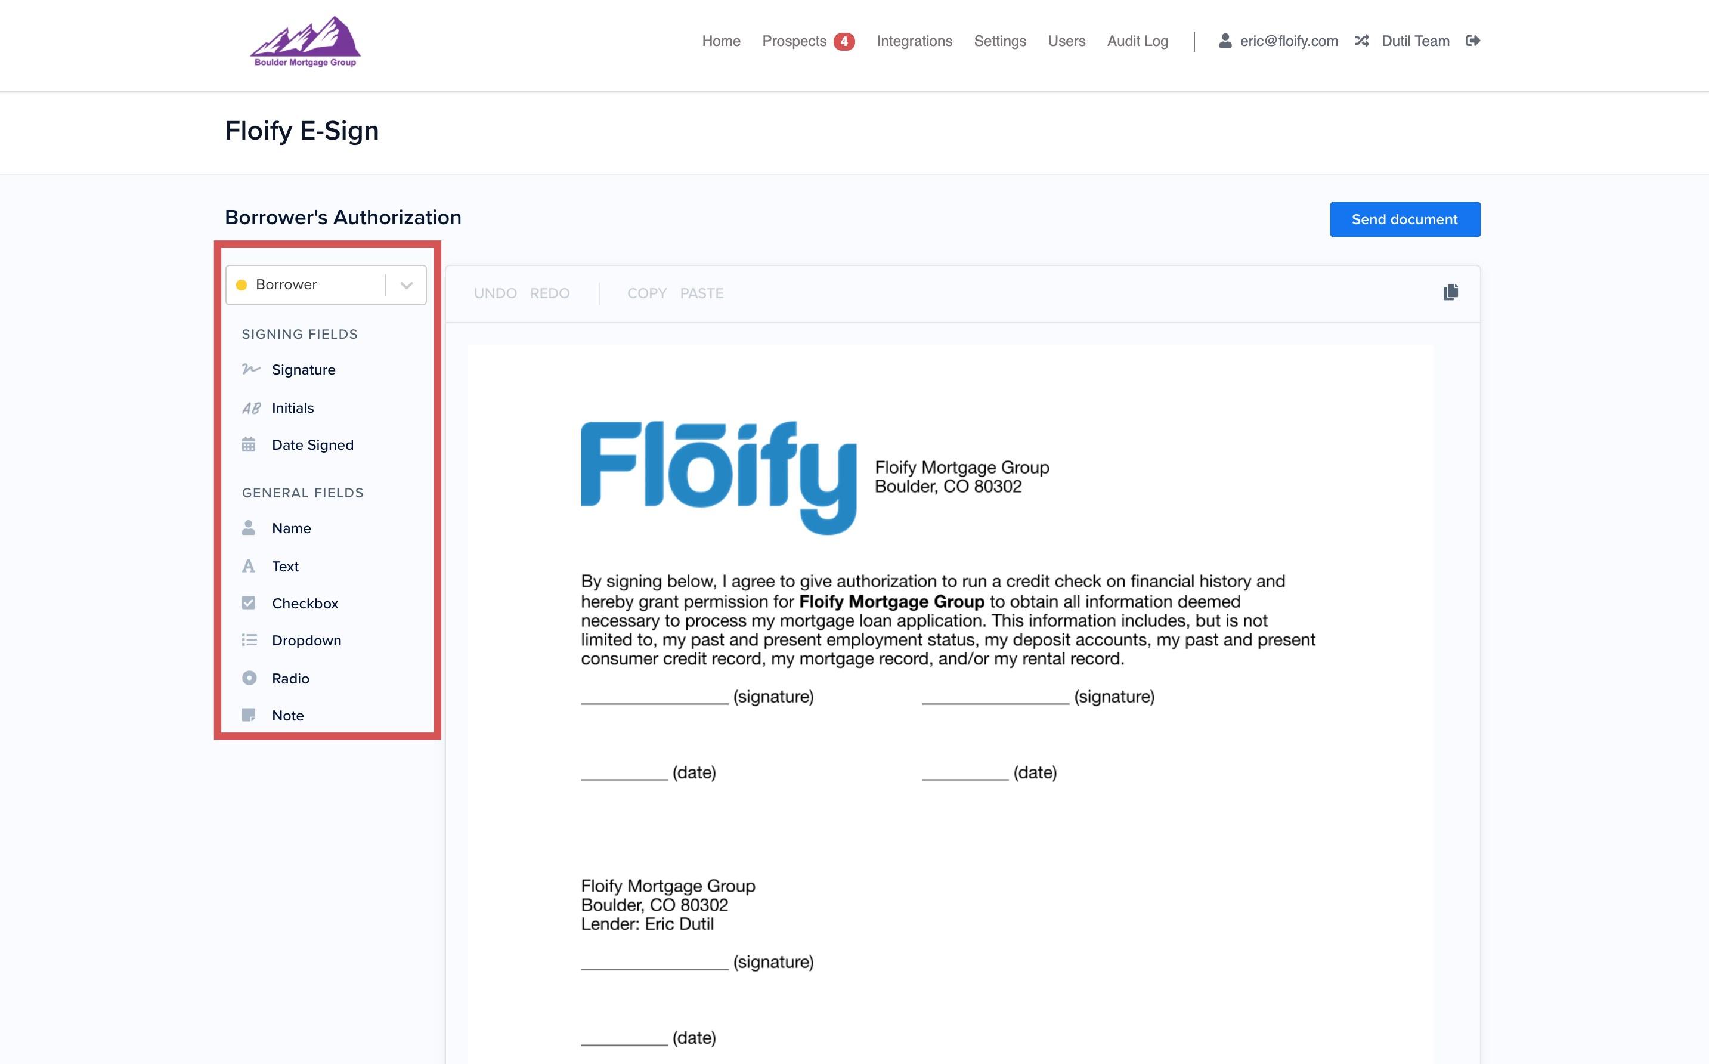Viewport: 1709px width, 1064px height.
Task: Select the Radio field type
Action: [x=290, y=678]
